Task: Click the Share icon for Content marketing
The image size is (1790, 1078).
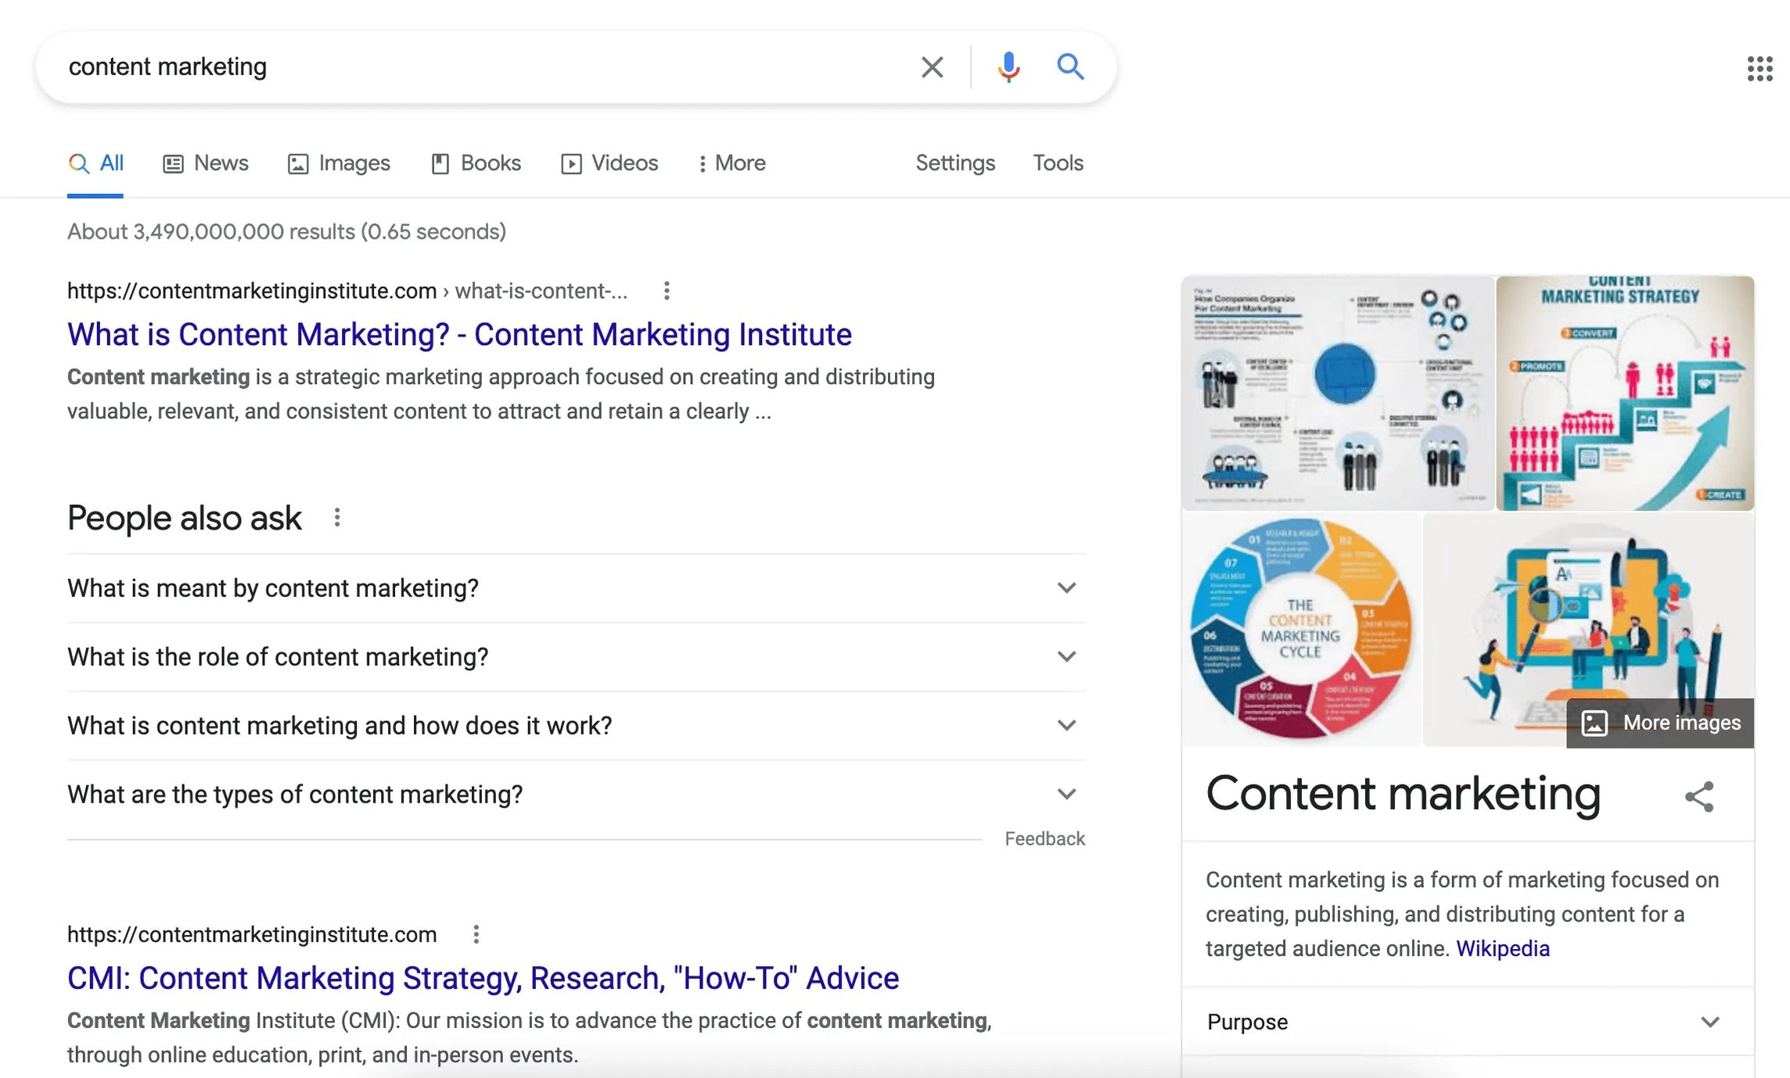Action: click(x=1701, y=794)
